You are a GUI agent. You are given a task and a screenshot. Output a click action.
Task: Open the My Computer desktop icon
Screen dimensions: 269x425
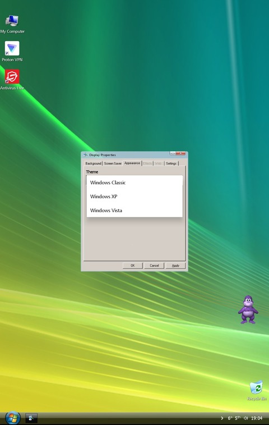pyautogui.click(x=12, y=24)
